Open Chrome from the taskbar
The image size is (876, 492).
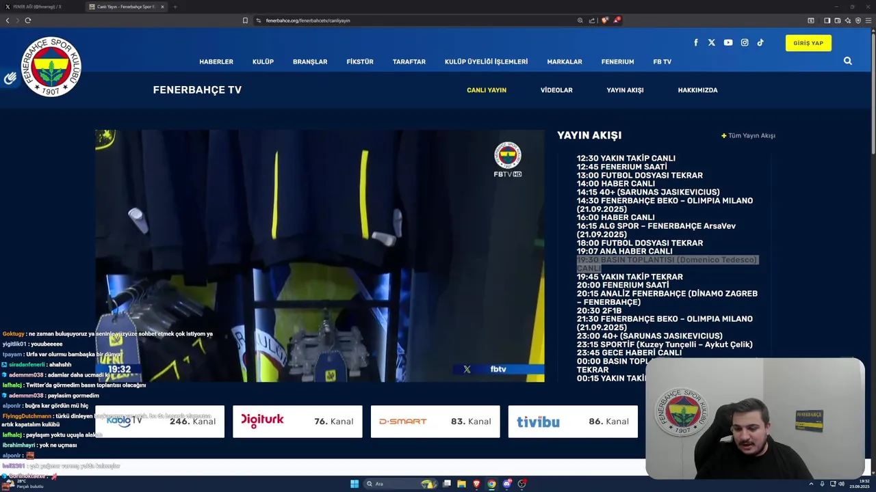[491, 484]
